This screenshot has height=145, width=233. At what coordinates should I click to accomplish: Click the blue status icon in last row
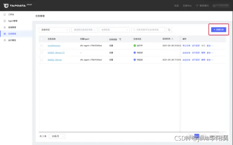(135, 60)
